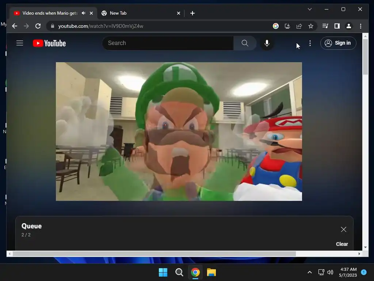The width and height of the screenshot is (374, 281).
Task: Reload the page
Action: (38, 26)
